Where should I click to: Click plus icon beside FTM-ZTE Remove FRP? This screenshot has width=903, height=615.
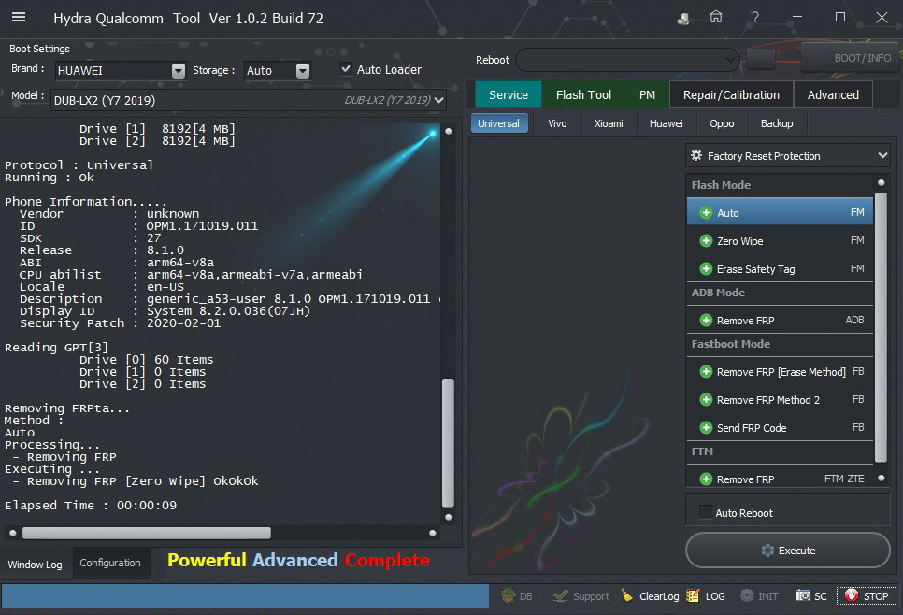[706, 479]
